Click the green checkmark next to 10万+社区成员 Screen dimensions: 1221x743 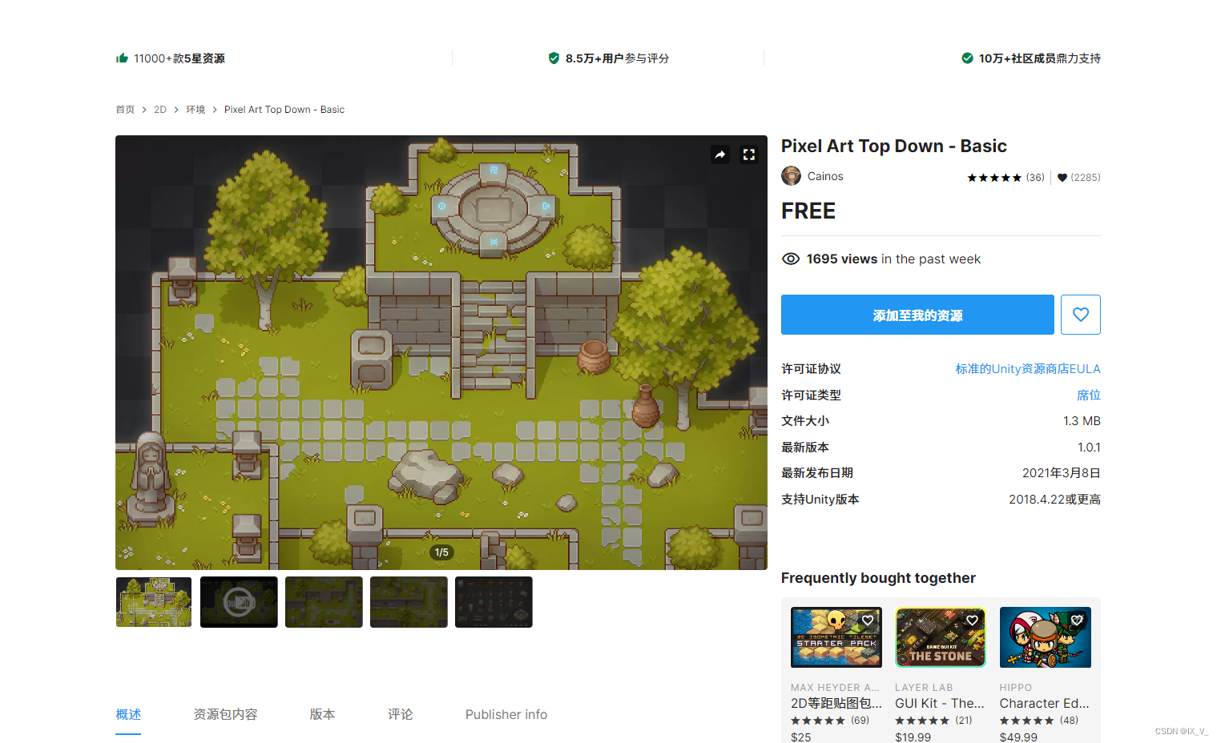pyautogui.click(x=967, y=58)
